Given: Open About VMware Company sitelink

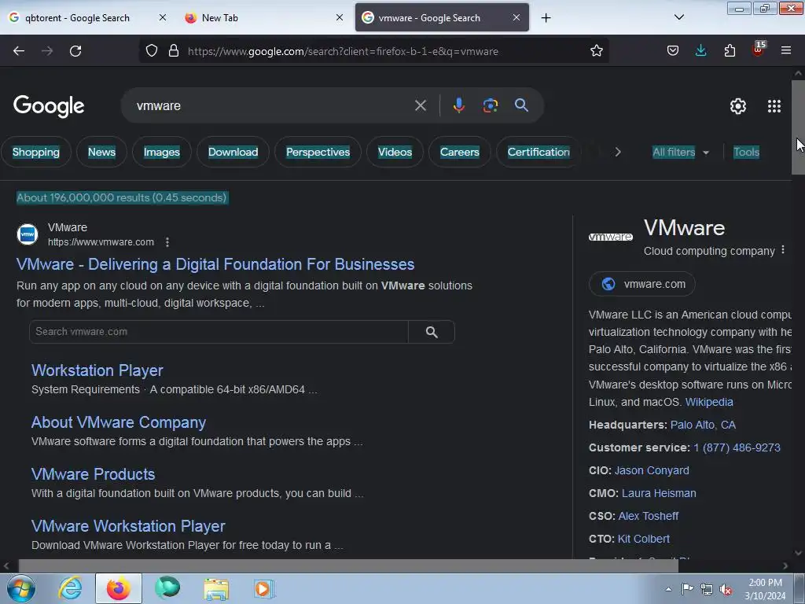Looking at the screenshot, I should coord(119,422).
